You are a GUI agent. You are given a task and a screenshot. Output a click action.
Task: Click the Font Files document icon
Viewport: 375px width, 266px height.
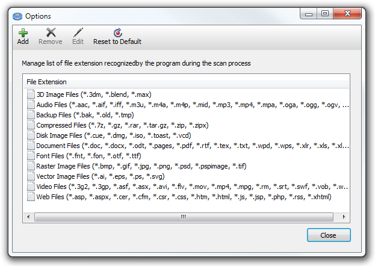pyautogui.click(x=31, y=156)
